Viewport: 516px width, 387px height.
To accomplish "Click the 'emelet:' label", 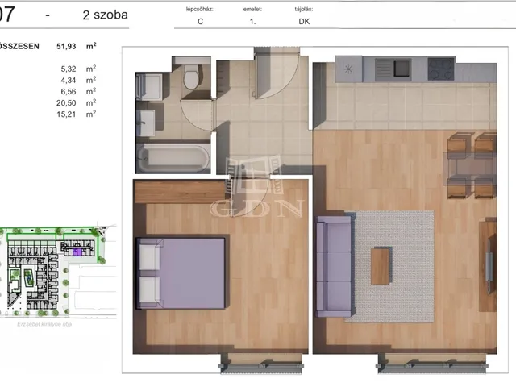I will pos(252,9).
